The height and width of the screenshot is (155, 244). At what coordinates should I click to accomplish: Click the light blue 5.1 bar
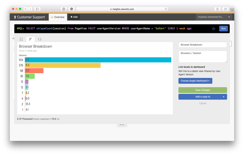pos(26,87)
